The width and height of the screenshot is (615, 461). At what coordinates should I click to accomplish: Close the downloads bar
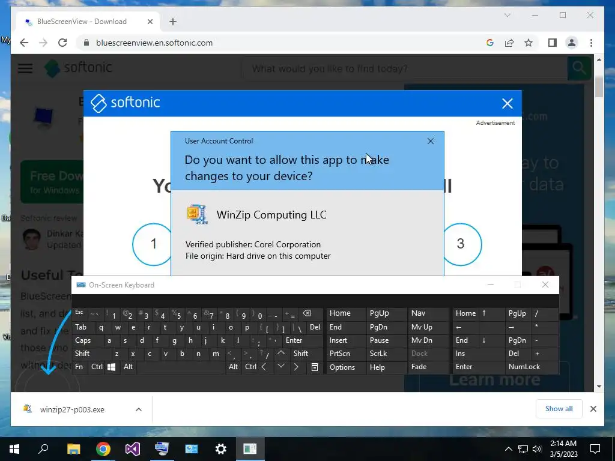point(593,409)
